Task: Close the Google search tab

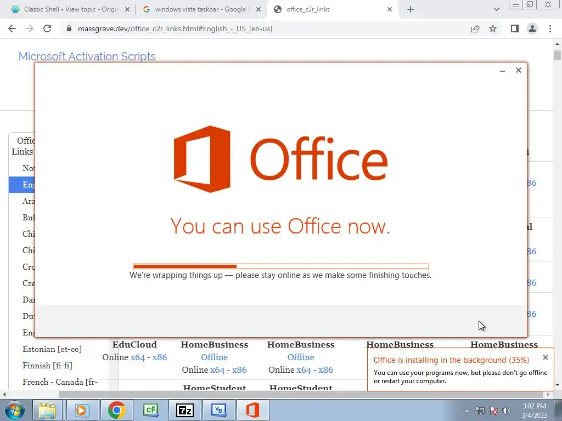Action: pyautogui.click(x=258, y=10)
